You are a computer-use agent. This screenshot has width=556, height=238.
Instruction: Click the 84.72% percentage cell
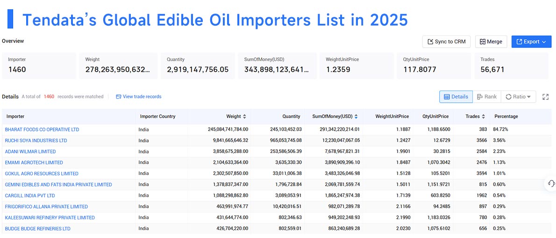click(500, 130)
